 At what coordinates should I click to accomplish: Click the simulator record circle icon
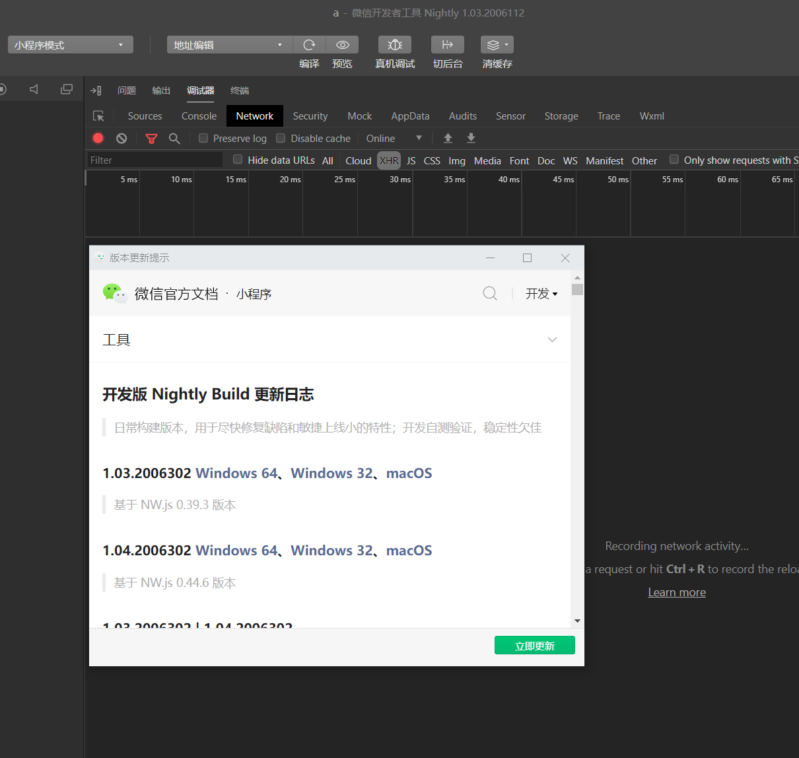(3, 89)
